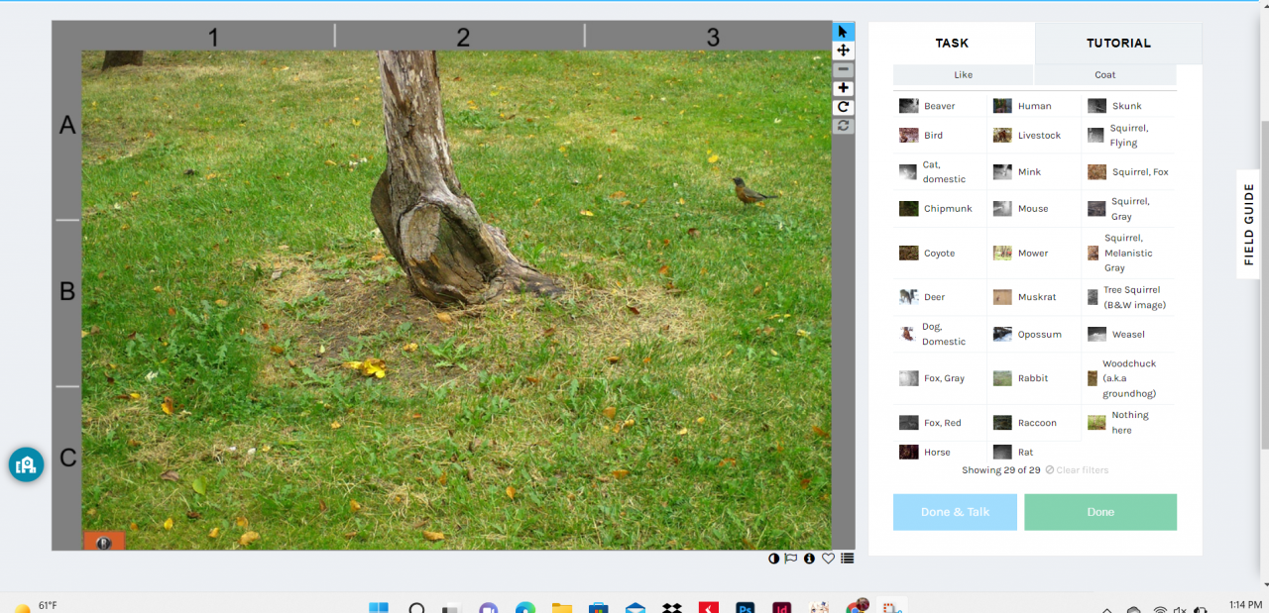Viewport: 1269px width, 613px height.
Task: Select Chipmunk option
Action: (939, 209)
